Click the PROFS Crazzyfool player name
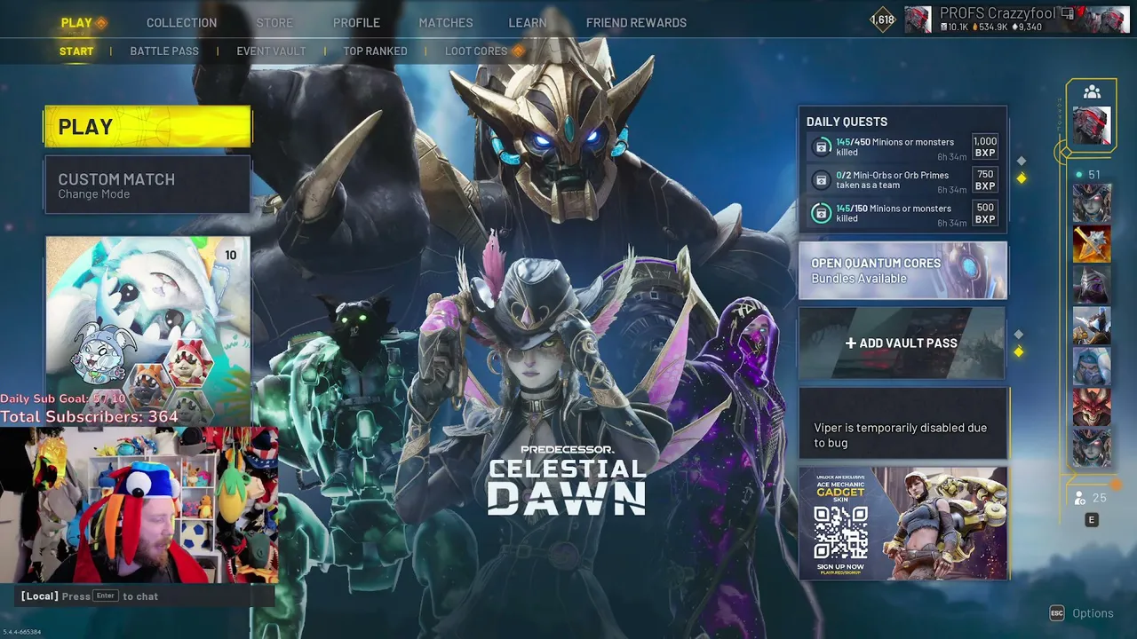 click(998, 13)
